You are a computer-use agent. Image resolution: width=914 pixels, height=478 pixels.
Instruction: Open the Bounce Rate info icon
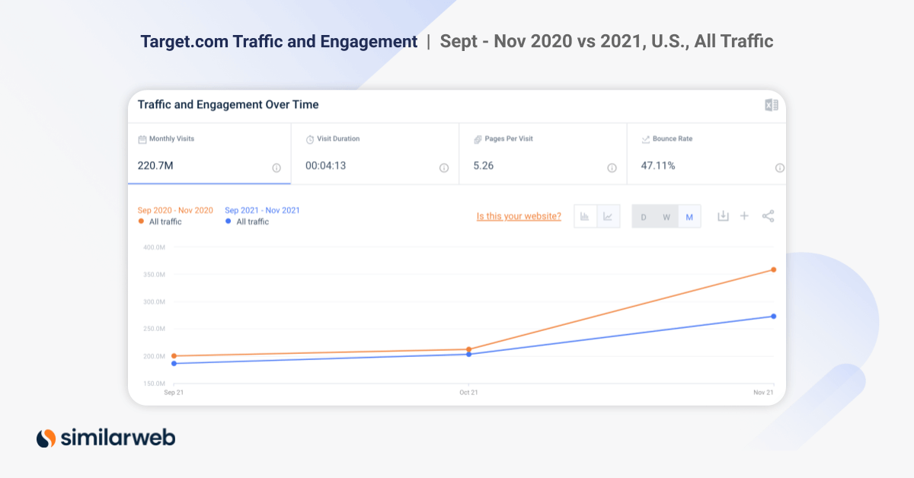coord(779,168)
